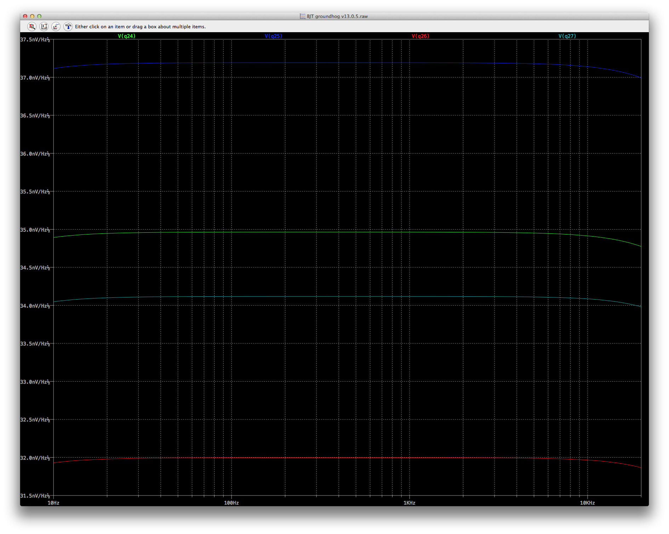Click the autorange axes toolbar icon
Screen dimensions: 669x534
44,27
